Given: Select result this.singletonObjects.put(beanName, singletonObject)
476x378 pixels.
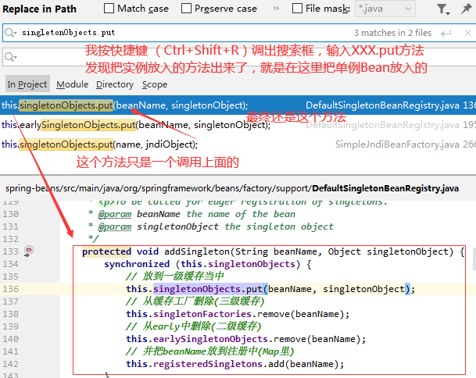Looking at the screenshot, I should coord(238,105).
